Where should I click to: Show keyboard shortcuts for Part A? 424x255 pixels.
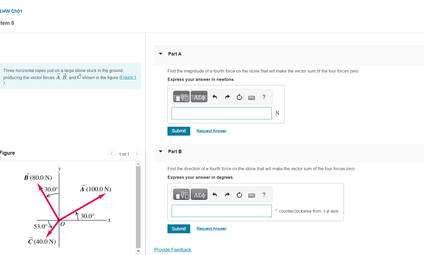(x=252, y=98)
